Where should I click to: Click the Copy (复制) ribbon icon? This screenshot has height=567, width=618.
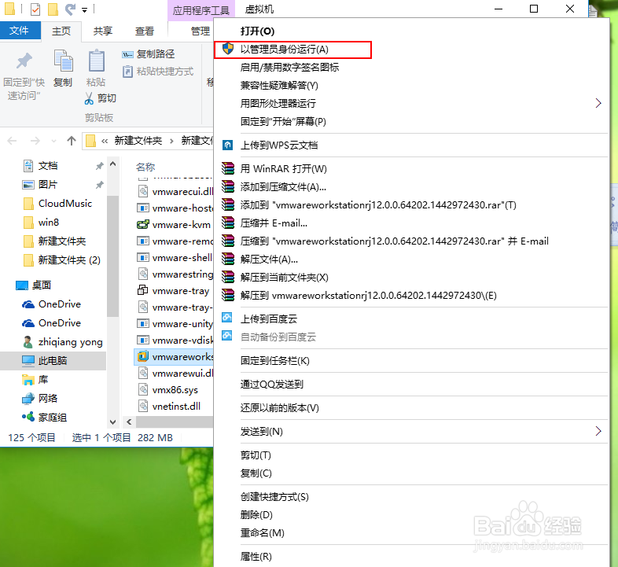(63, 61)
